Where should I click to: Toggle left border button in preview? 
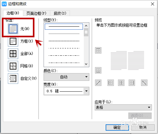pyautogui.click(x=111, y=83)
